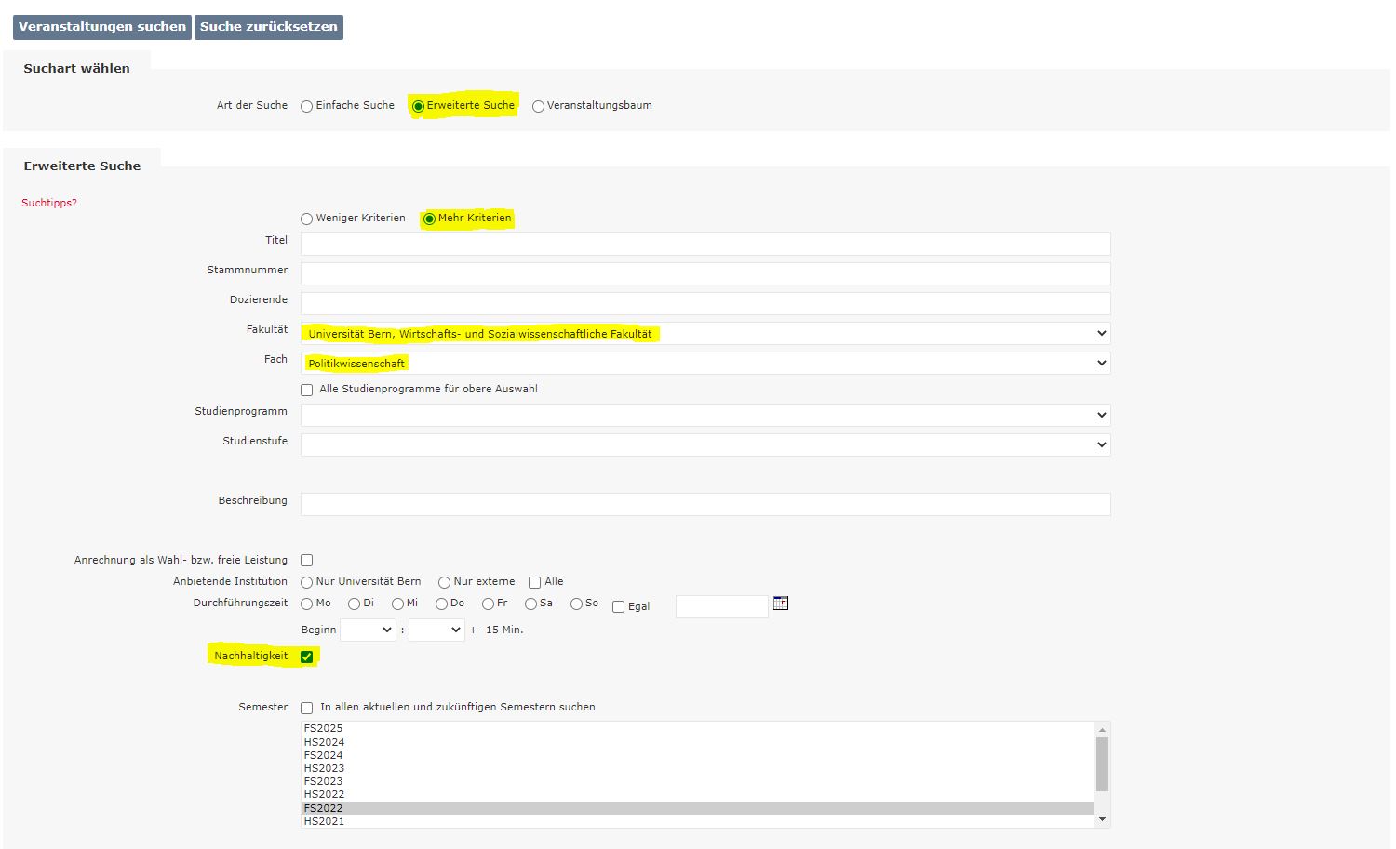Image resolution: width=1396 pixels, height=849 pixels.
Task: Toggle Alle Studienprogramme für obere Auswahl checkbox
Action: [307, 391]
